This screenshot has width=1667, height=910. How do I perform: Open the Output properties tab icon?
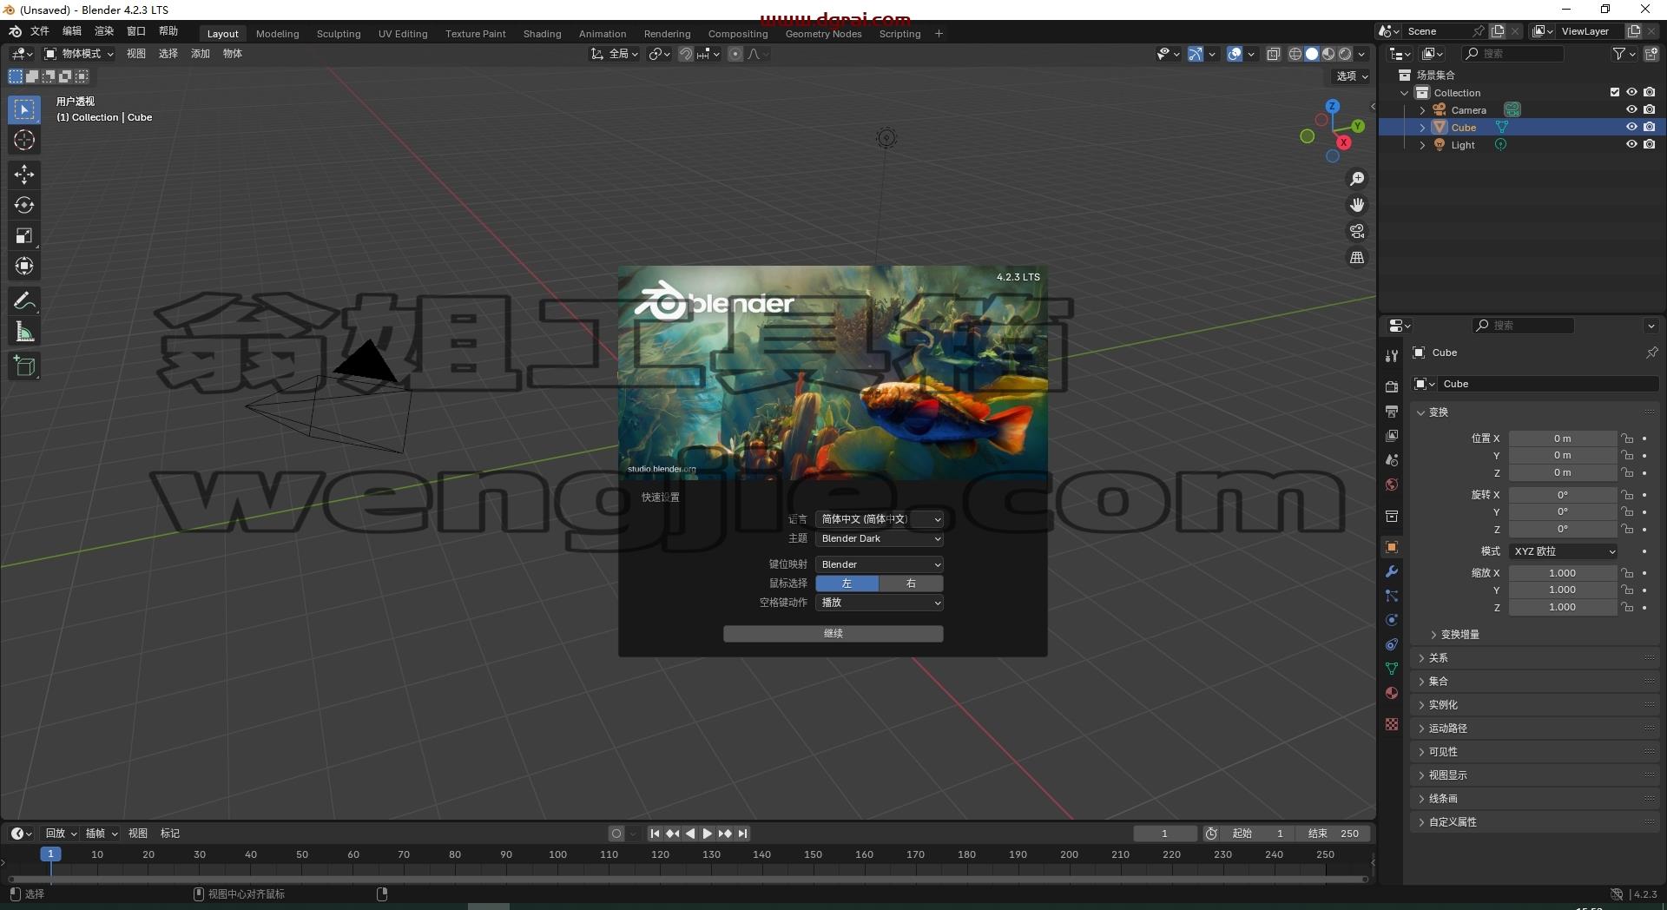point(1392,411)
